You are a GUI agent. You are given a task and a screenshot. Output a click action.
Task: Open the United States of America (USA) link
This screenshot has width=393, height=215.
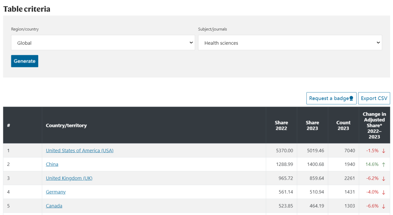tap(79, 151)
